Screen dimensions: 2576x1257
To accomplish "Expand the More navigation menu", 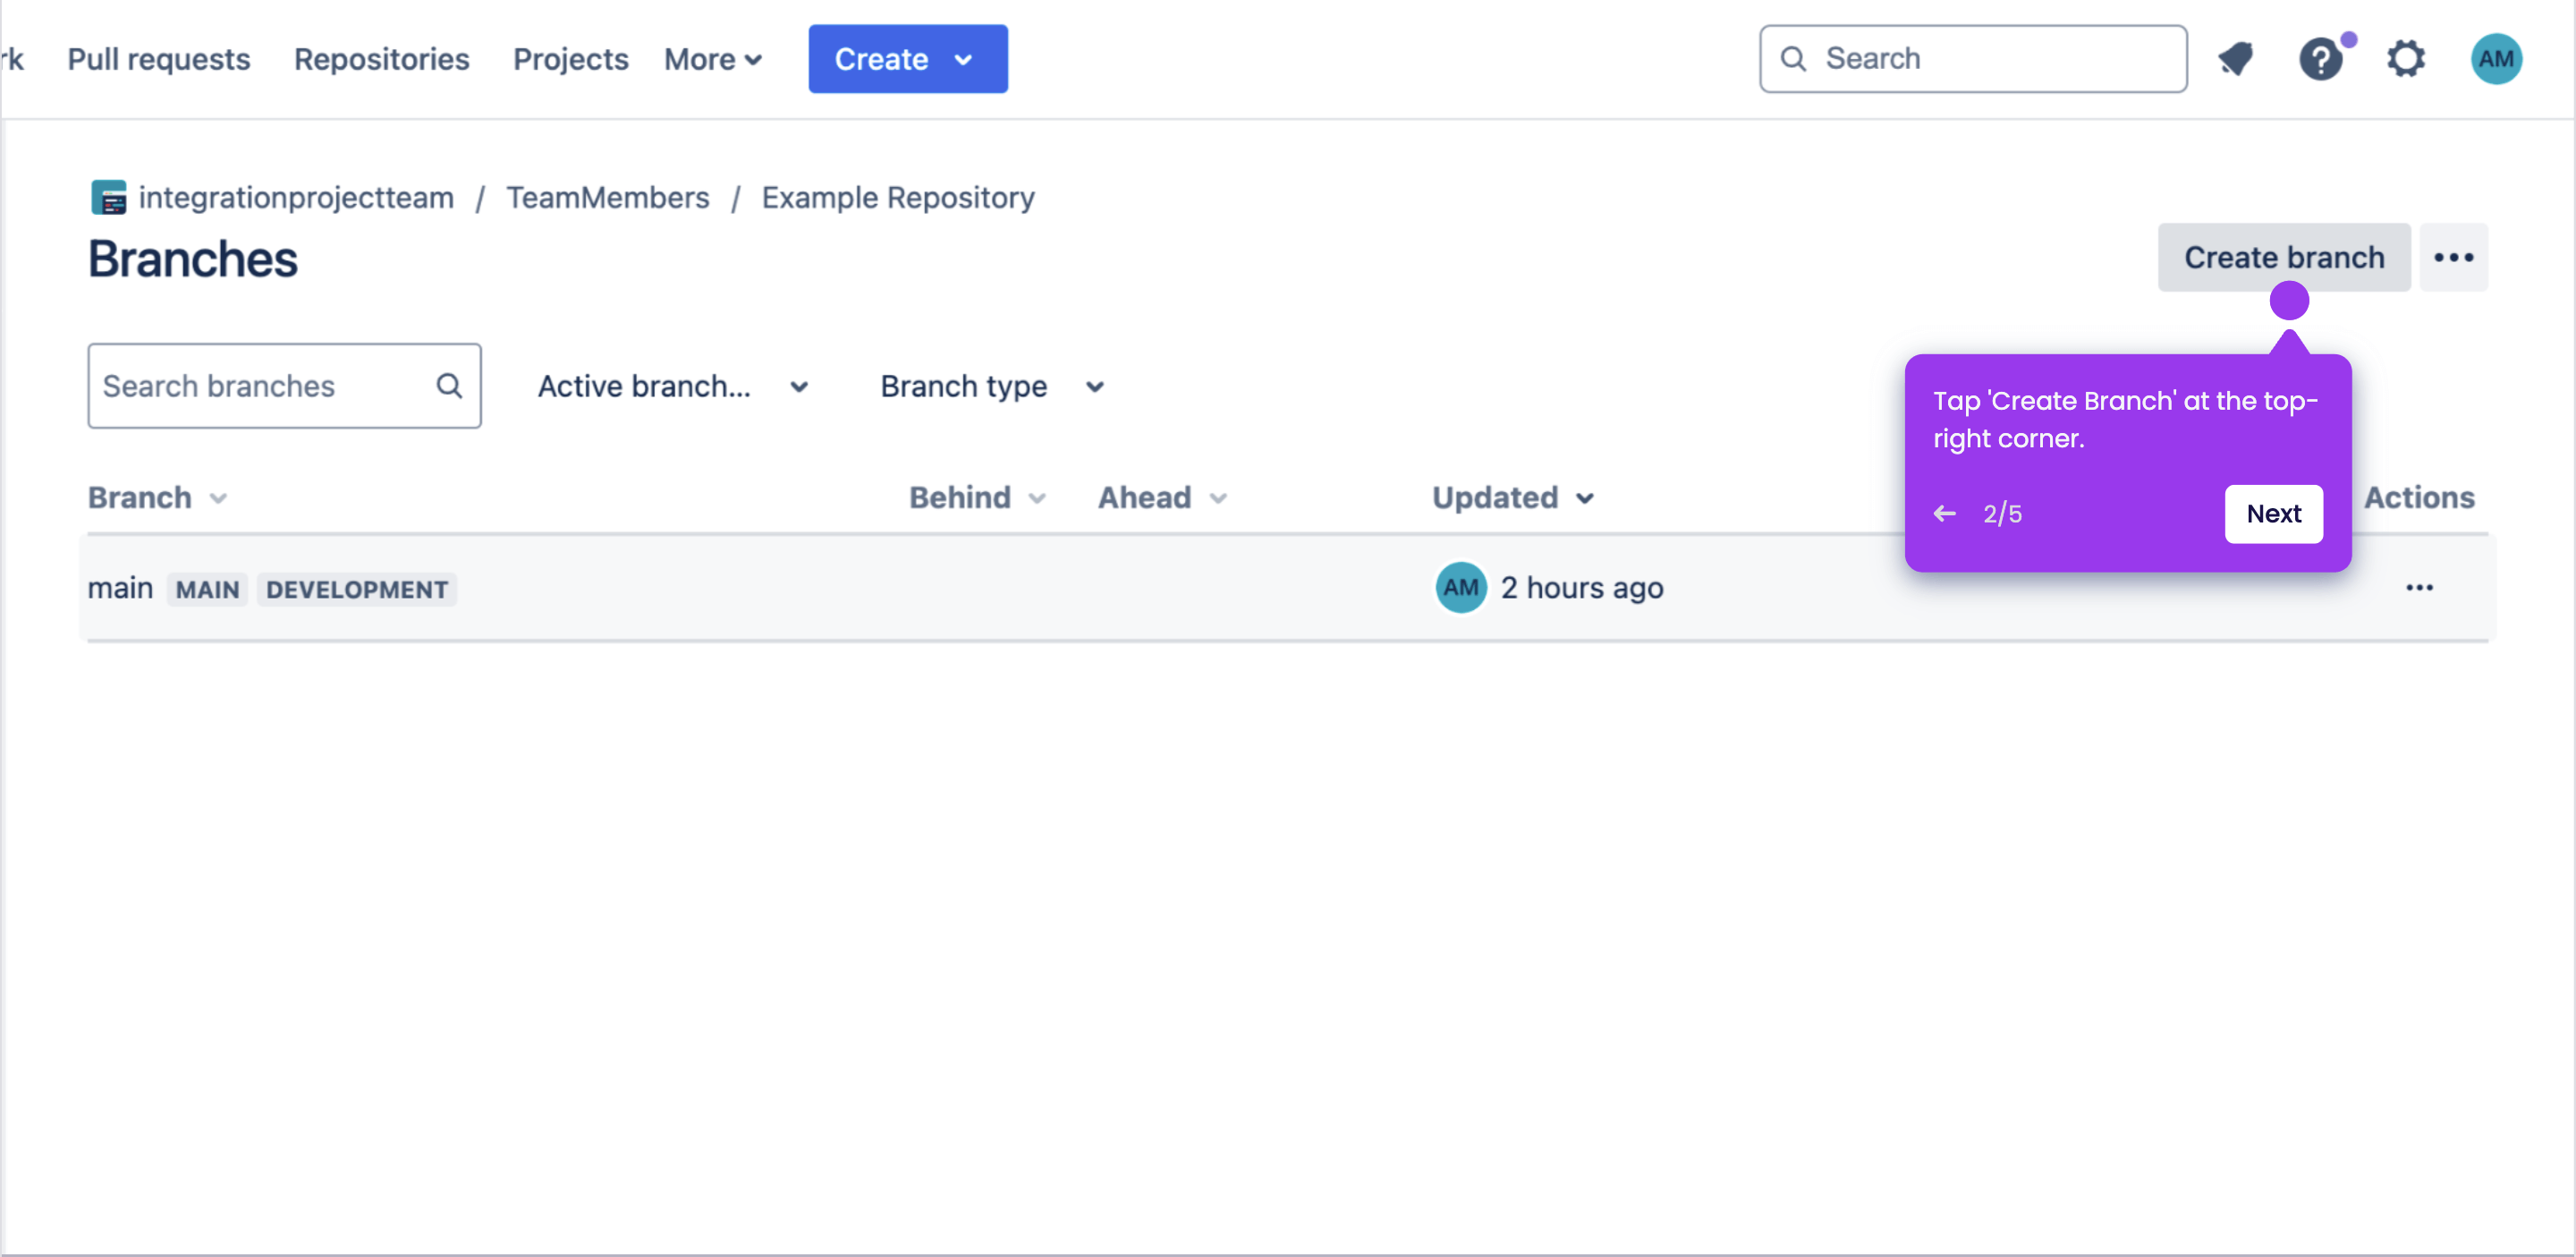I will (x=713, y=60).
